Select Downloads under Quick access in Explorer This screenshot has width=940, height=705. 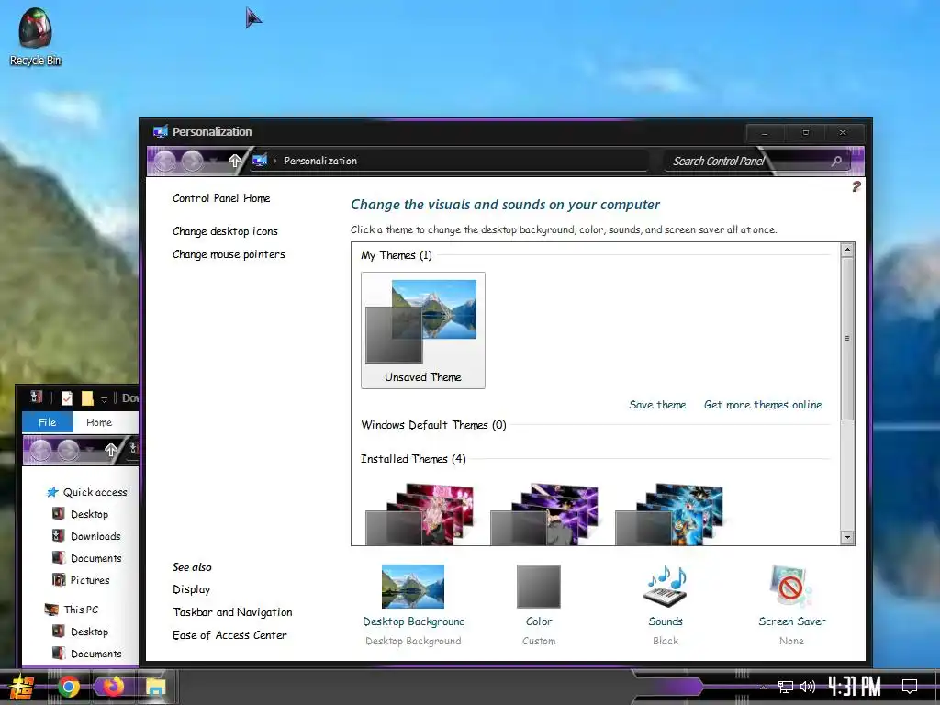pos(95,536)
